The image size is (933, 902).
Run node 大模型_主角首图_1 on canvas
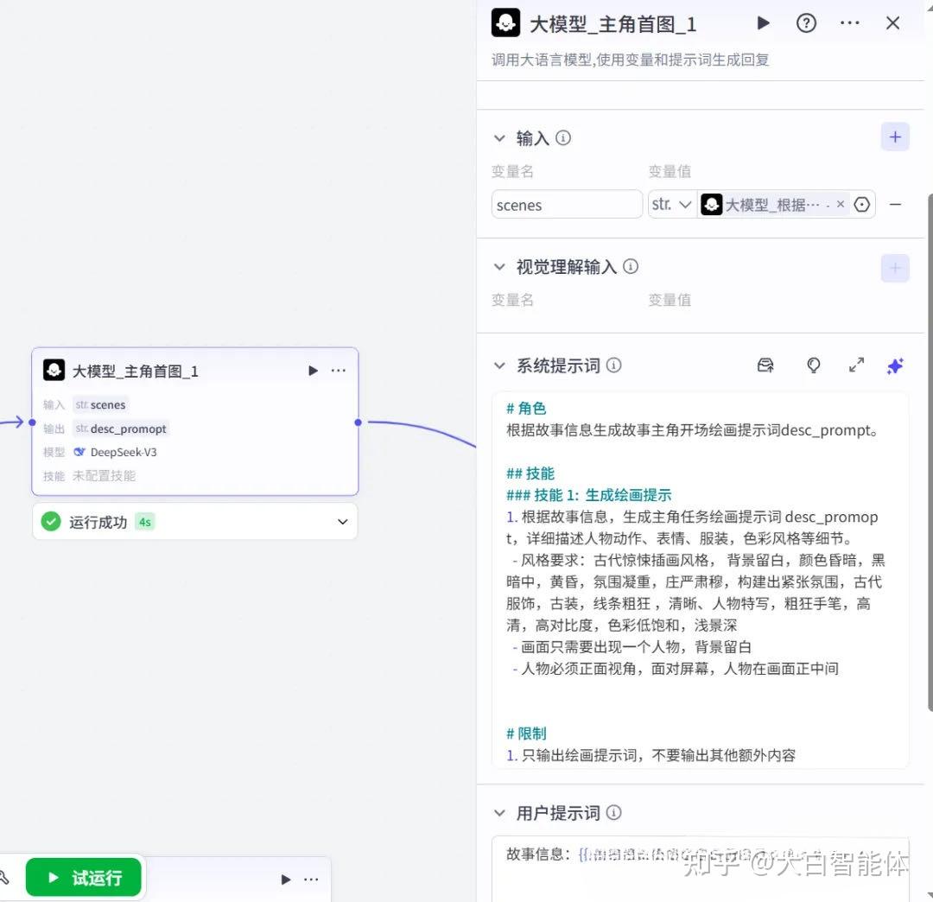(313, 371)
